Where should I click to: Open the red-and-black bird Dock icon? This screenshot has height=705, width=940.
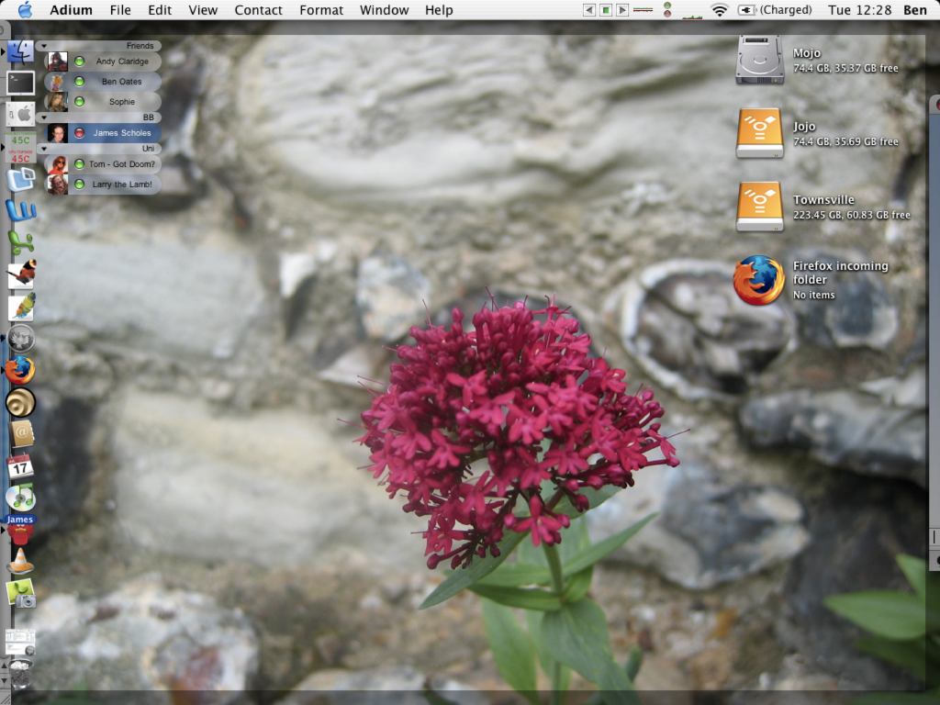tap(22, 274)
